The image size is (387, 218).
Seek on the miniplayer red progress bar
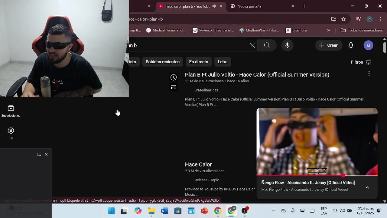click(317, 176)
